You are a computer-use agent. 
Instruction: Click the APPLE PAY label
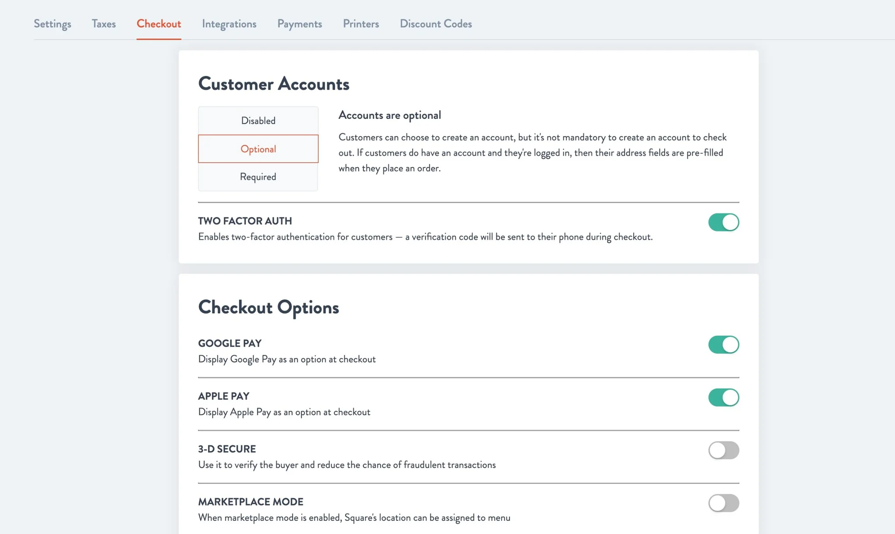224,396
